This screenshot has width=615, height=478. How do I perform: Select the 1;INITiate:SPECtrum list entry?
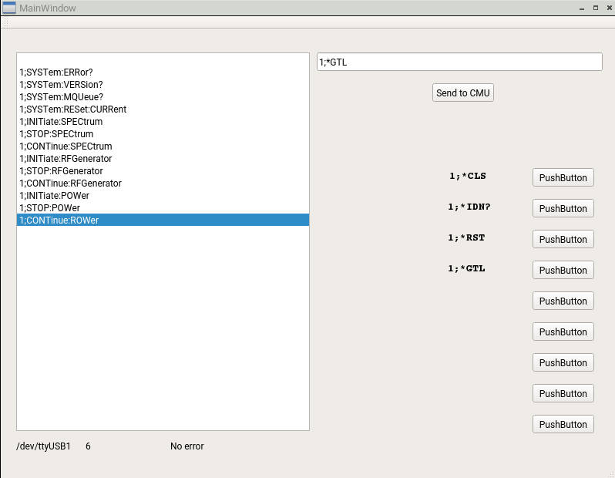tap(163, 122)
